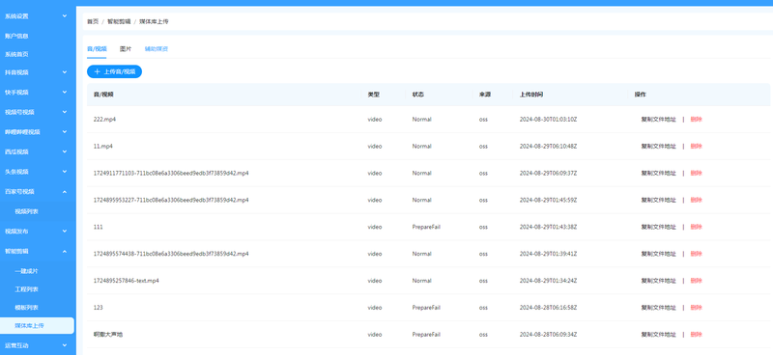
Task: Copy file address for item 111
Action: 659,227
